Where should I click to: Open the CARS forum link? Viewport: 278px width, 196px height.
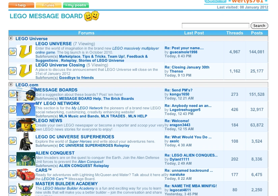[44, 170]
